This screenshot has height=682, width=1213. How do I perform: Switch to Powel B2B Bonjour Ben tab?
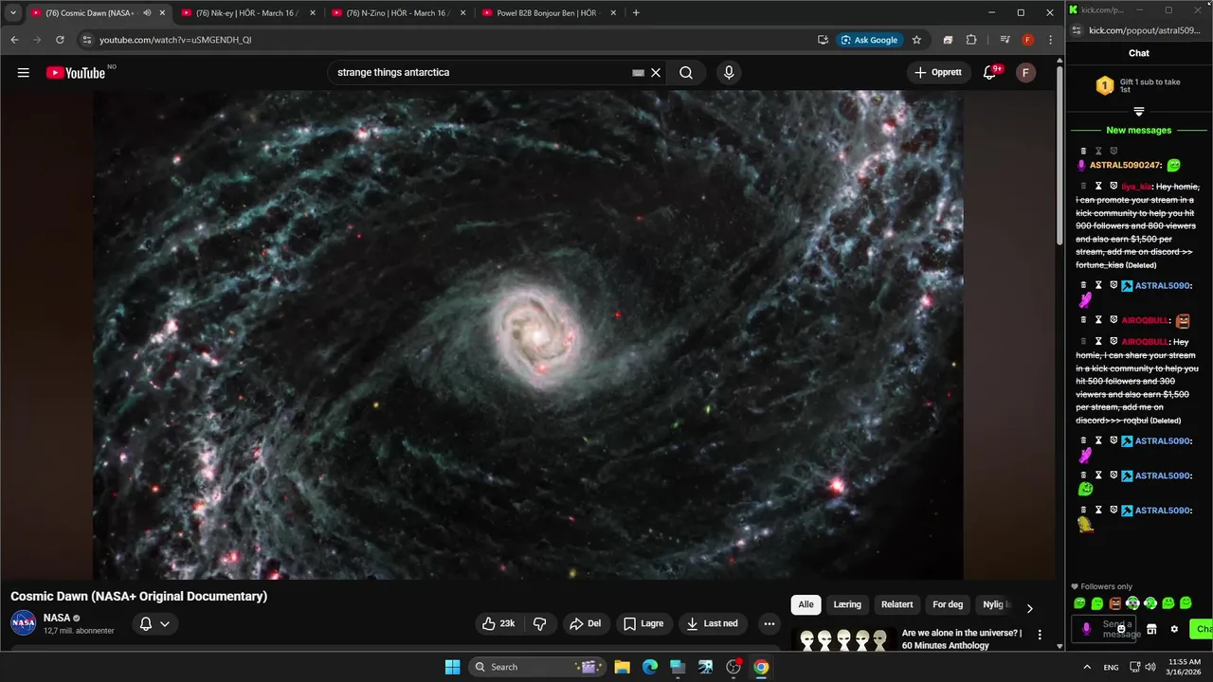pos(549,13)
